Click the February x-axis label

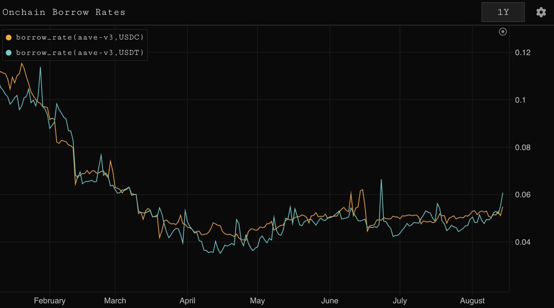coord(50,301)
